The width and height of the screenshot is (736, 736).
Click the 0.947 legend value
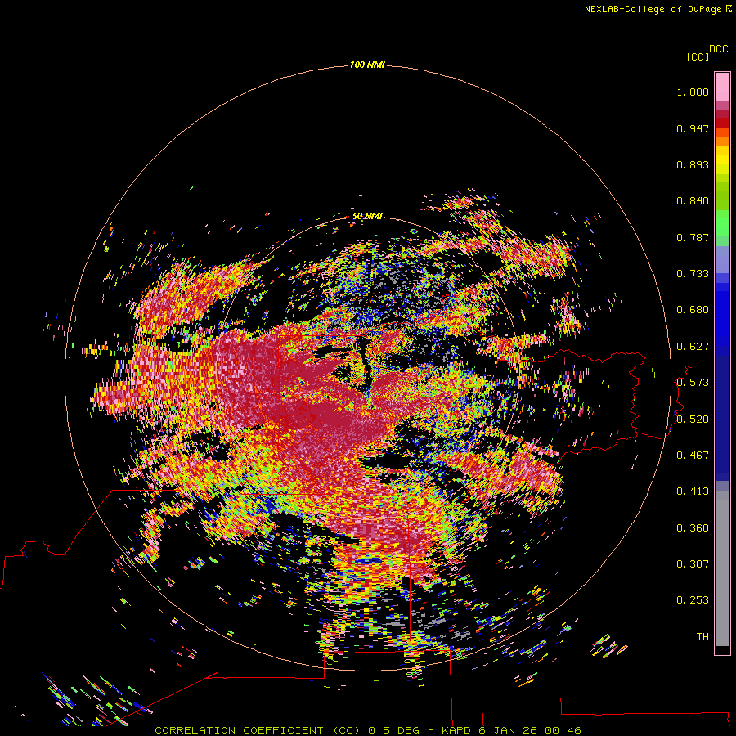click(x=693, y=128)
